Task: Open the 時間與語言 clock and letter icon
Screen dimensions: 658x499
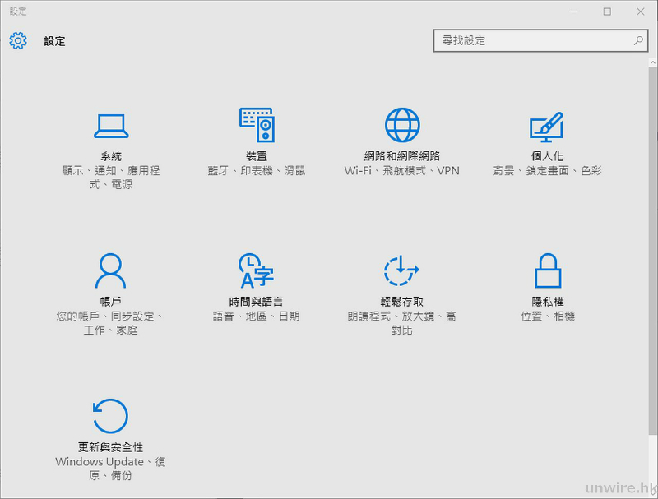Action: [x=256, y=270]
